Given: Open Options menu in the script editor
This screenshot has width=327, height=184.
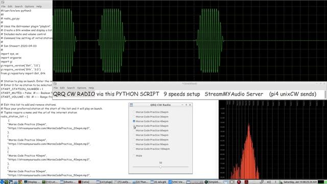Looking at the screenshot, I should point(29,7).
